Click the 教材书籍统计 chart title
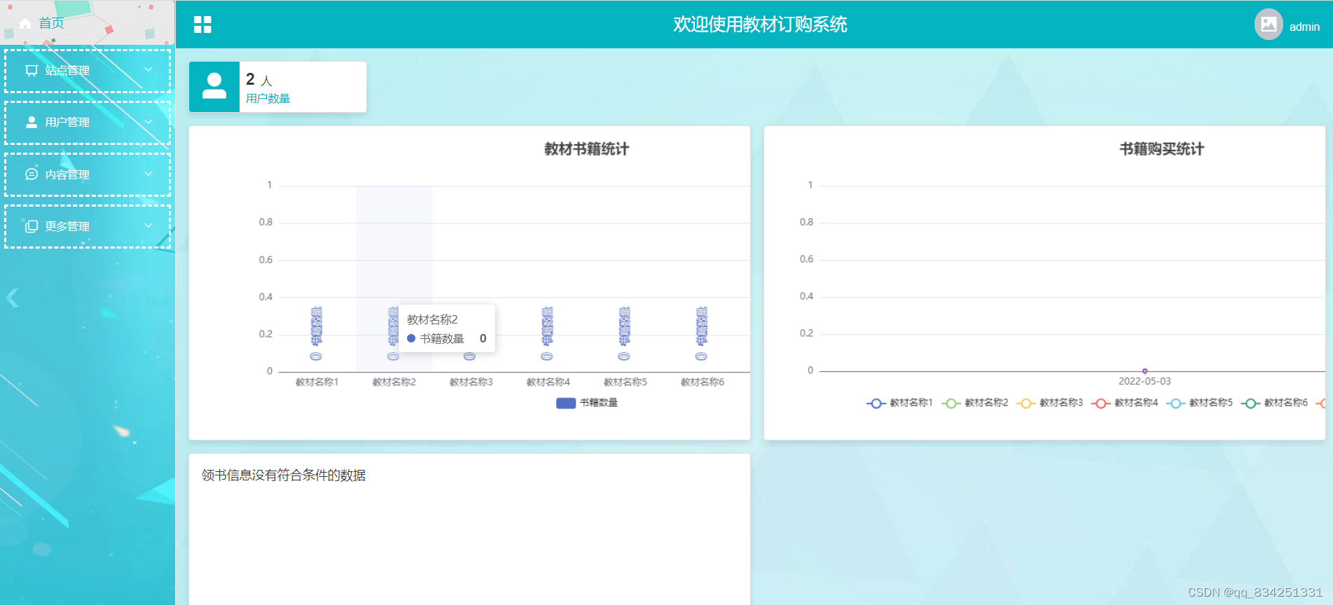 point(587,149)
